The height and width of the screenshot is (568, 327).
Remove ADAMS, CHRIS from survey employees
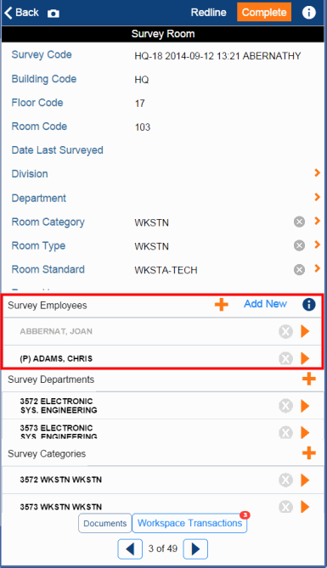pos(285,358)
